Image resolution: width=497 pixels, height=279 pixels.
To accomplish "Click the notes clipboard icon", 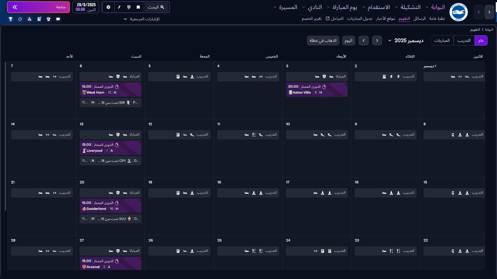I will click(39, 19).
